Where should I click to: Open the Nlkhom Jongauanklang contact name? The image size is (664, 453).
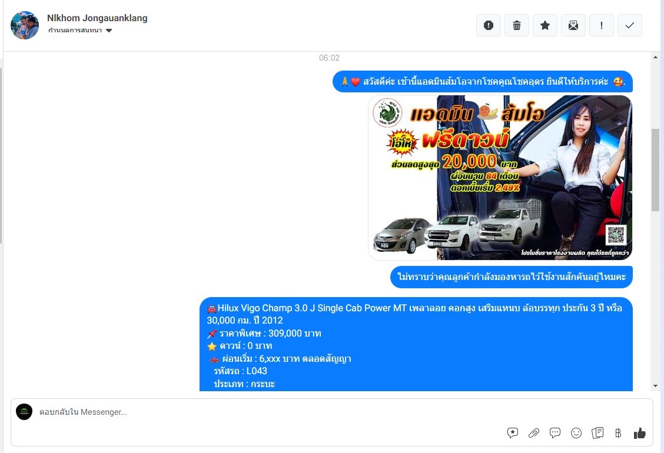click(x=97, y=18)
